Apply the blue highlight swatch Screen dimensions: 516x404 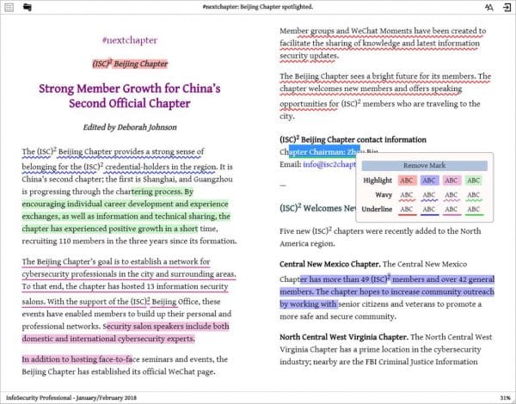point(429,181)
